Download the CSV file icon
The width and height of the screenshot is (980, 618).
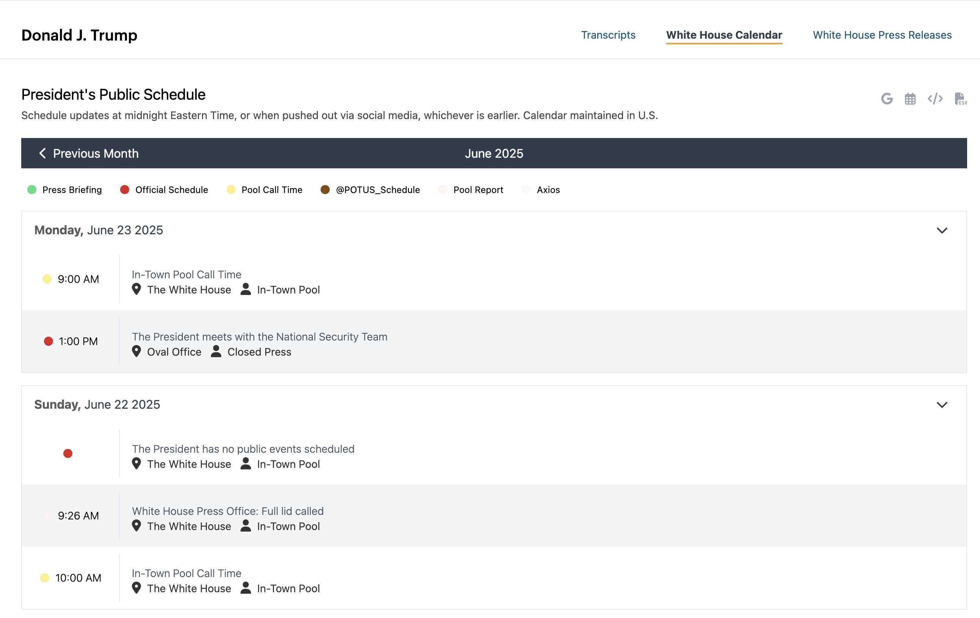(x=960, y=99)
